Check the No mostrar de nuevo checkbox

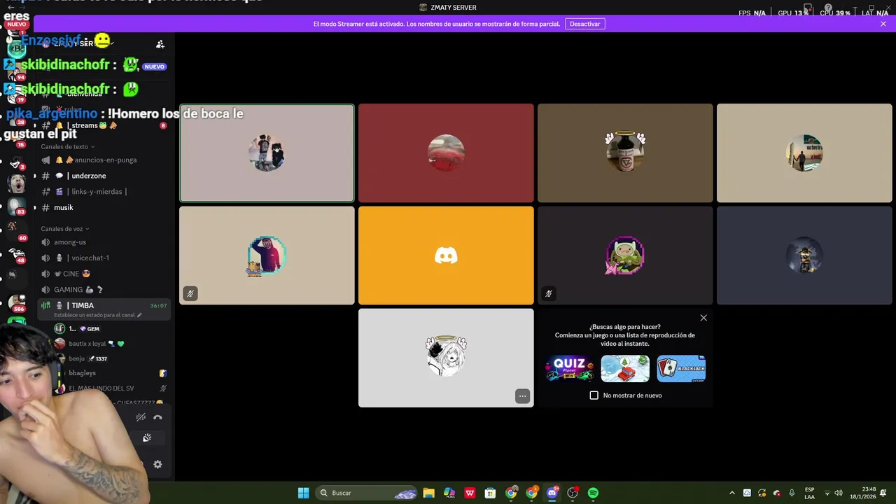point(594,395)
